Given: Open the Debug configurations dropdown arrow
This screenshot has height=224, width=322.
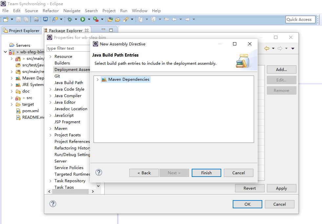Looking at the screenshot, I should [x=76, y=19].
